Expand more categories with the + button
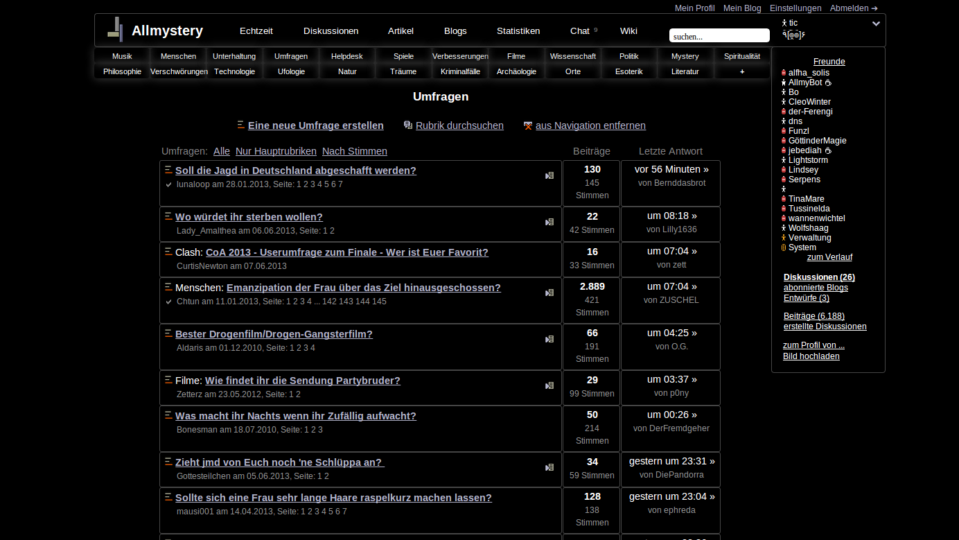Screen dimensions: 959x540 point(742,71)
